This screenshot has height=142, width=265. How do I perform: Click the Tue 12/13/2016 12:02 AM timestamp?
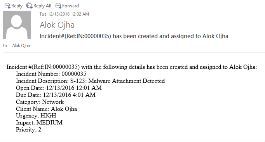pyautogui.click(x=64, y=14)
